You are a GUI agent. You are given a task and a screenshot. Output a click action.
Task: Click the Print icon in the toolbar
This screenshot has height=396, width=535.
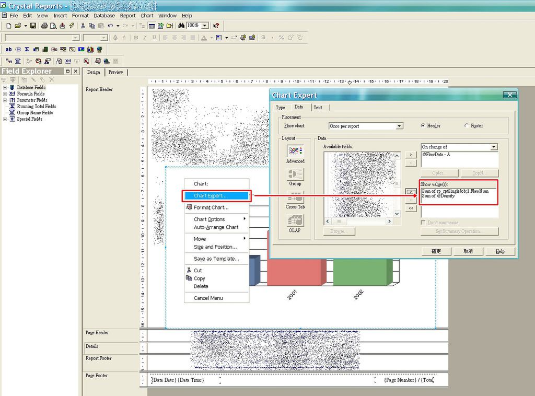click(44, 26)
